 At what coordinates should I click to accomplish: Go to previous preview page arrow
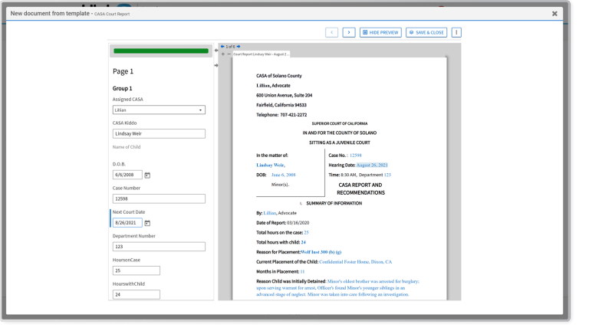coord(222,48)
